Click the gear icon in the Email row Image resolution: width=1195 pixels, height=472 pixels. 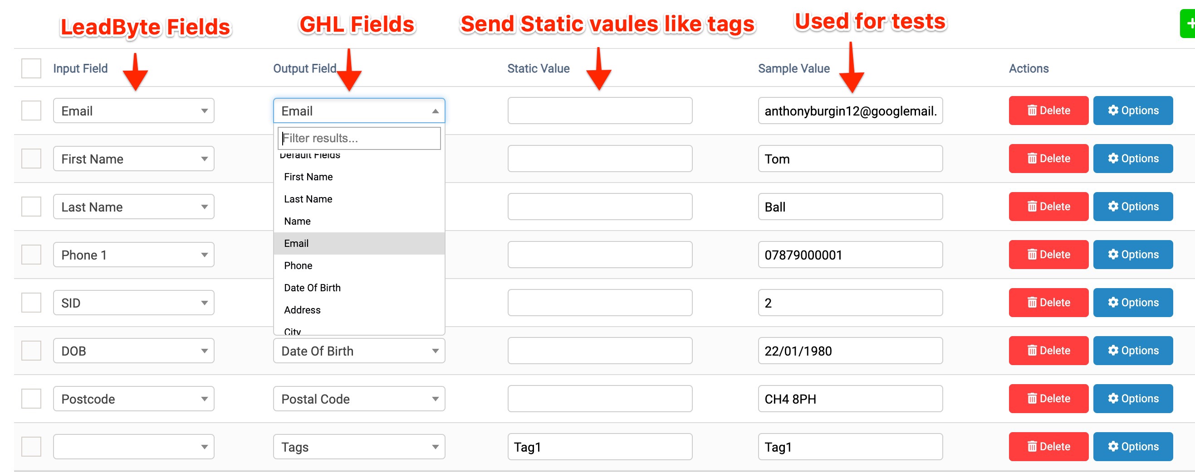1113,110
